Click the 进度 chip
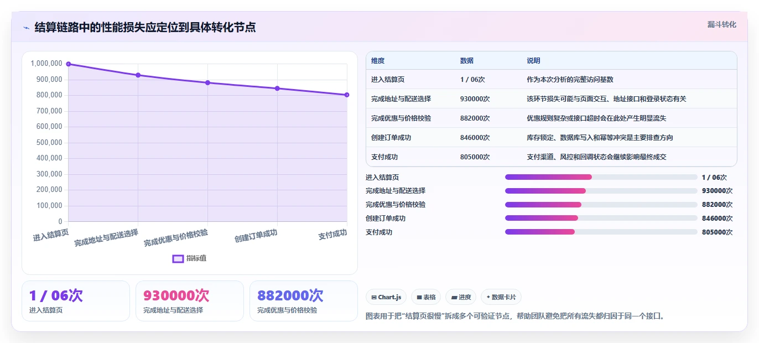Viewport: 759px width, 343px height. (461, 297)
